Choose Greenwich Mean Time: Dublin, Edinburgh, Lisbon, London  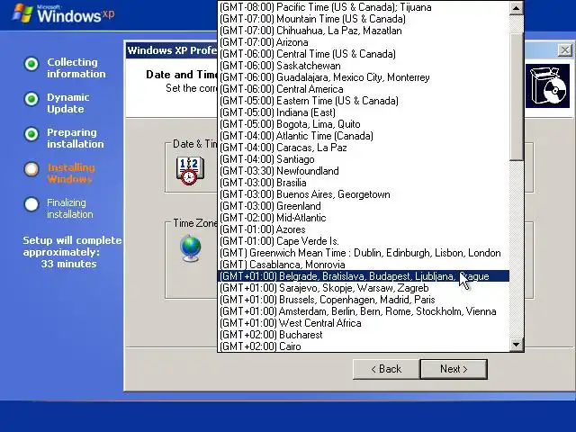click(x=364, y=253)
